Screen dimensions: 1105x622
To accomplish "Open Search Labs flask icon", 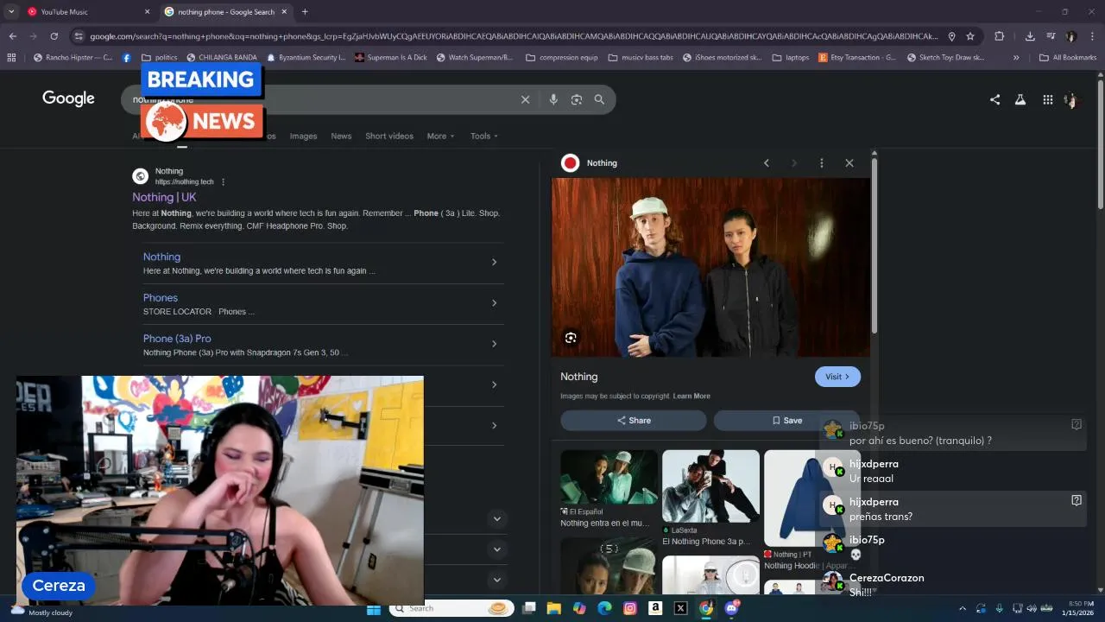I will click(x=1020, y=99).
